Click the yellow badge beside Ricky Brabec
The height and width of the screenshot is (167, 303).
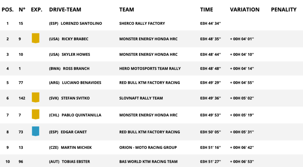35,38
